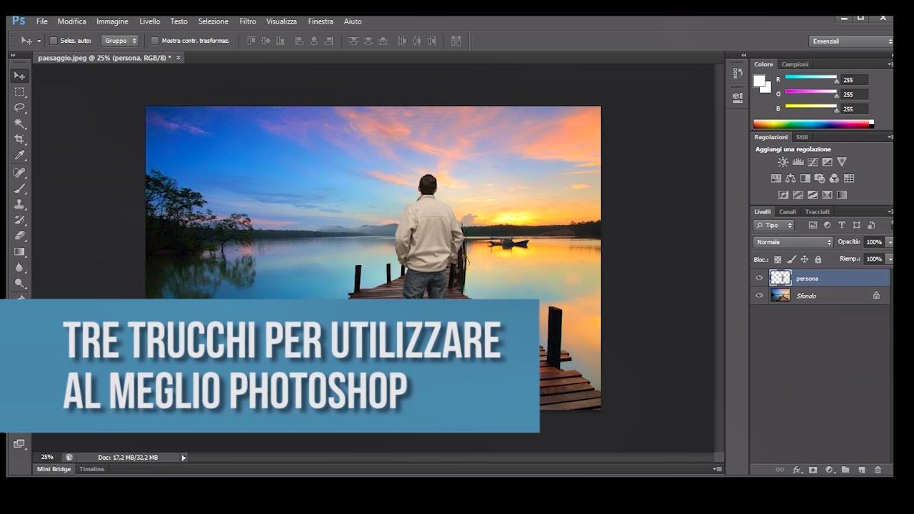This screenshot has width=914, height=514.
Task: Open the Finestra menu
Action: pyautogui.click(x=321, y=21)
